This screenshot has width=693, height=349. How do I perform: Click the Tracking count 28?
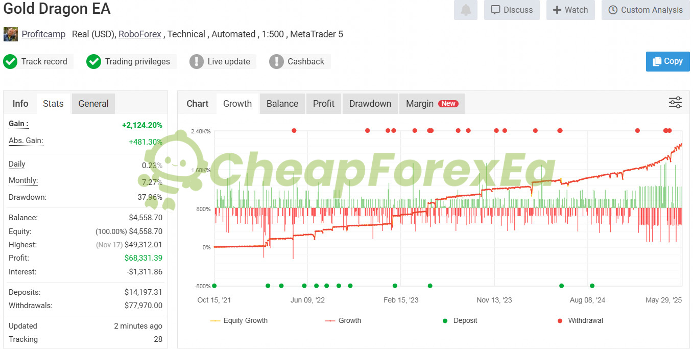click(158, 339)
